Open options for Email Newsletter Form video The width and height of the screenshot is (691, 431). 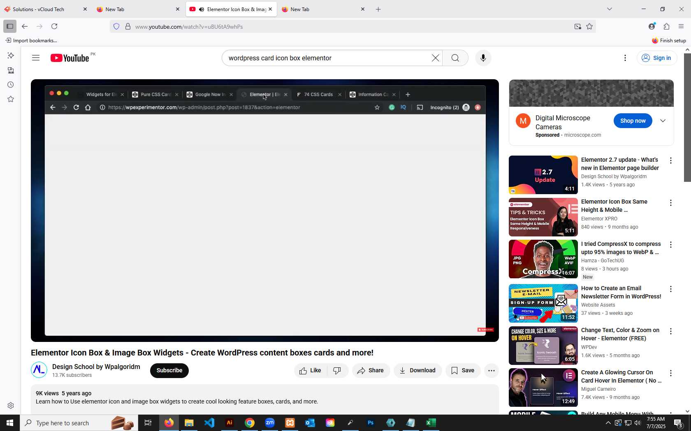coord(671,289)
